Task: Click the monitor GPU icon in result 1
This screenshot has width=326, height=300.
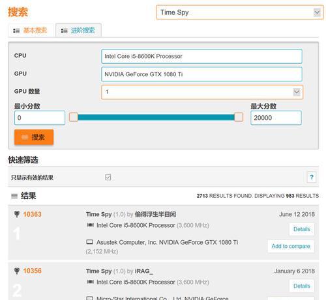Action: click(x=90, y=242)
